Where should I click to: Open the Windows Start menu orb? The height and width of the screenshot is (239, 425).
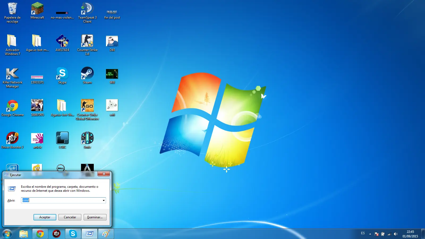click(7, 234)
